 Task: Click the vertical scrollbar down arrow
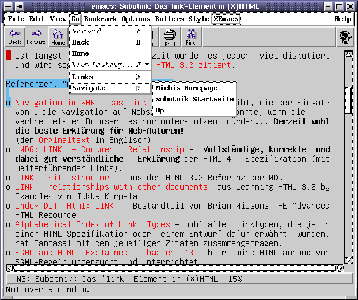(x=348, y=259)
